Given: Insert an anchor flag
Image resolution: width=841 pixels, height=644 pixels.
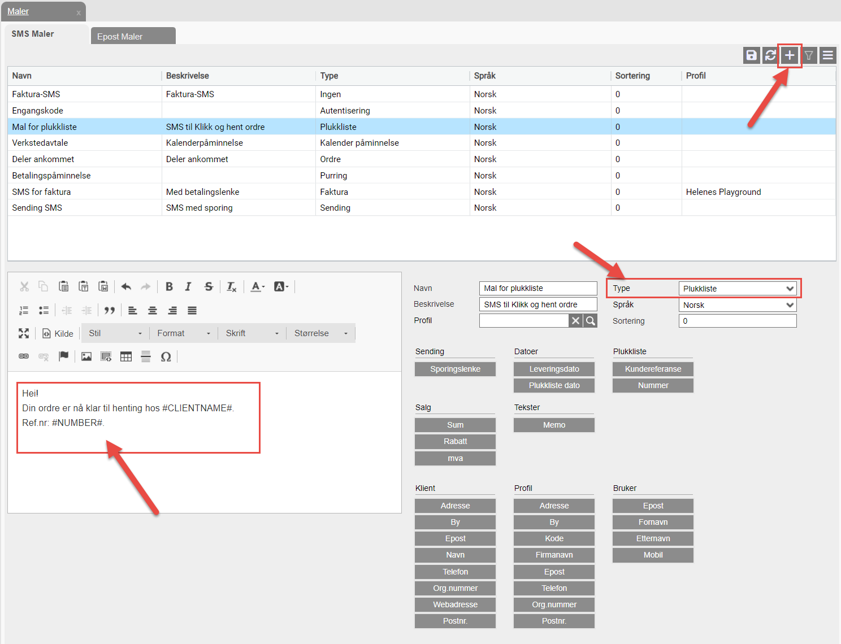Looking at the screenshot, I should 63,356.
